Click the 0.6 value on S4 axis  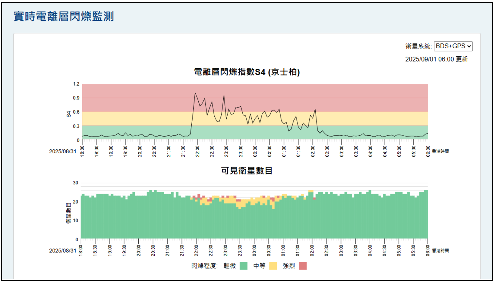(76, 112)
